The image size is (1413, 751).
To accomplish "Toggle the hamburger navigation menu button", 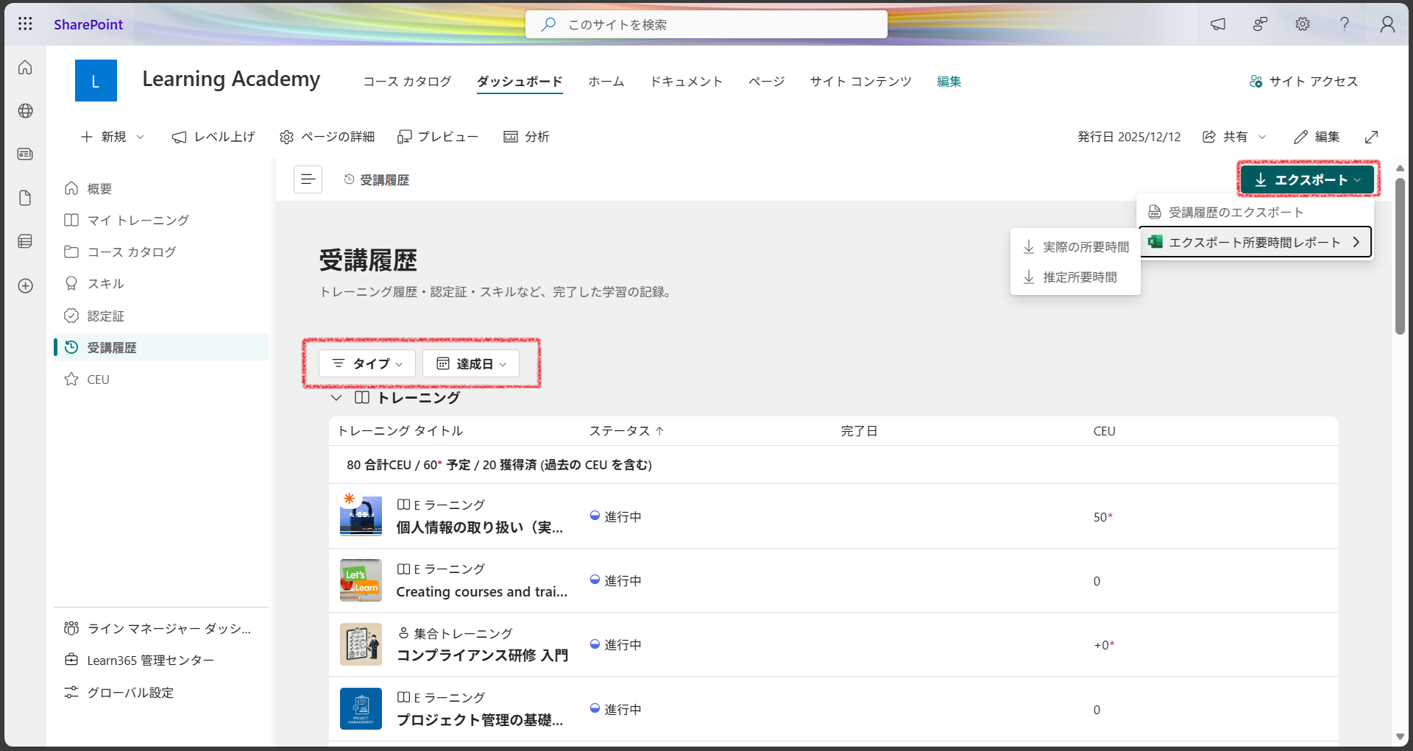I will coord(308,179).
